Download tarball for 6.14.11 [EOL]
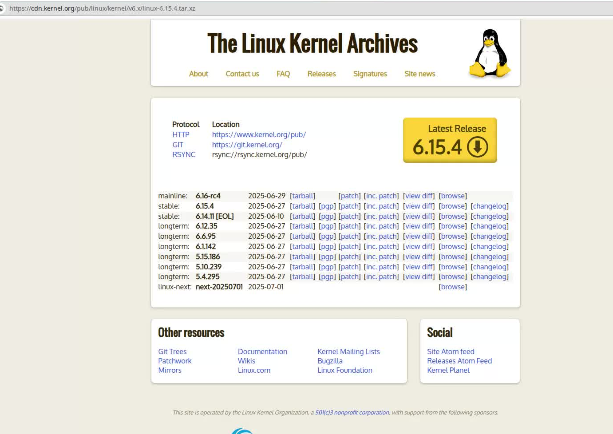This screenshot has height=434, width=613. click(x=303, y=216)
